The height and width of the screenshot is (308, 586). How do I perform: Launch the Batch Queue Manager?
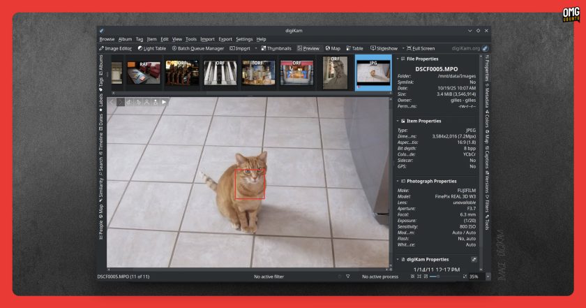(197, 48)
